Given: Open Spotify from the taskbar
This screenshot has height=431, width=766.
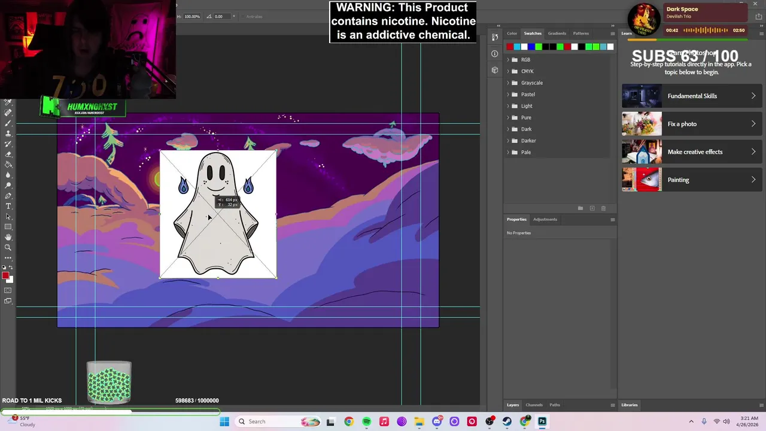Looking at the screenshot, I should pyautogui.click(x=366, y=421).
